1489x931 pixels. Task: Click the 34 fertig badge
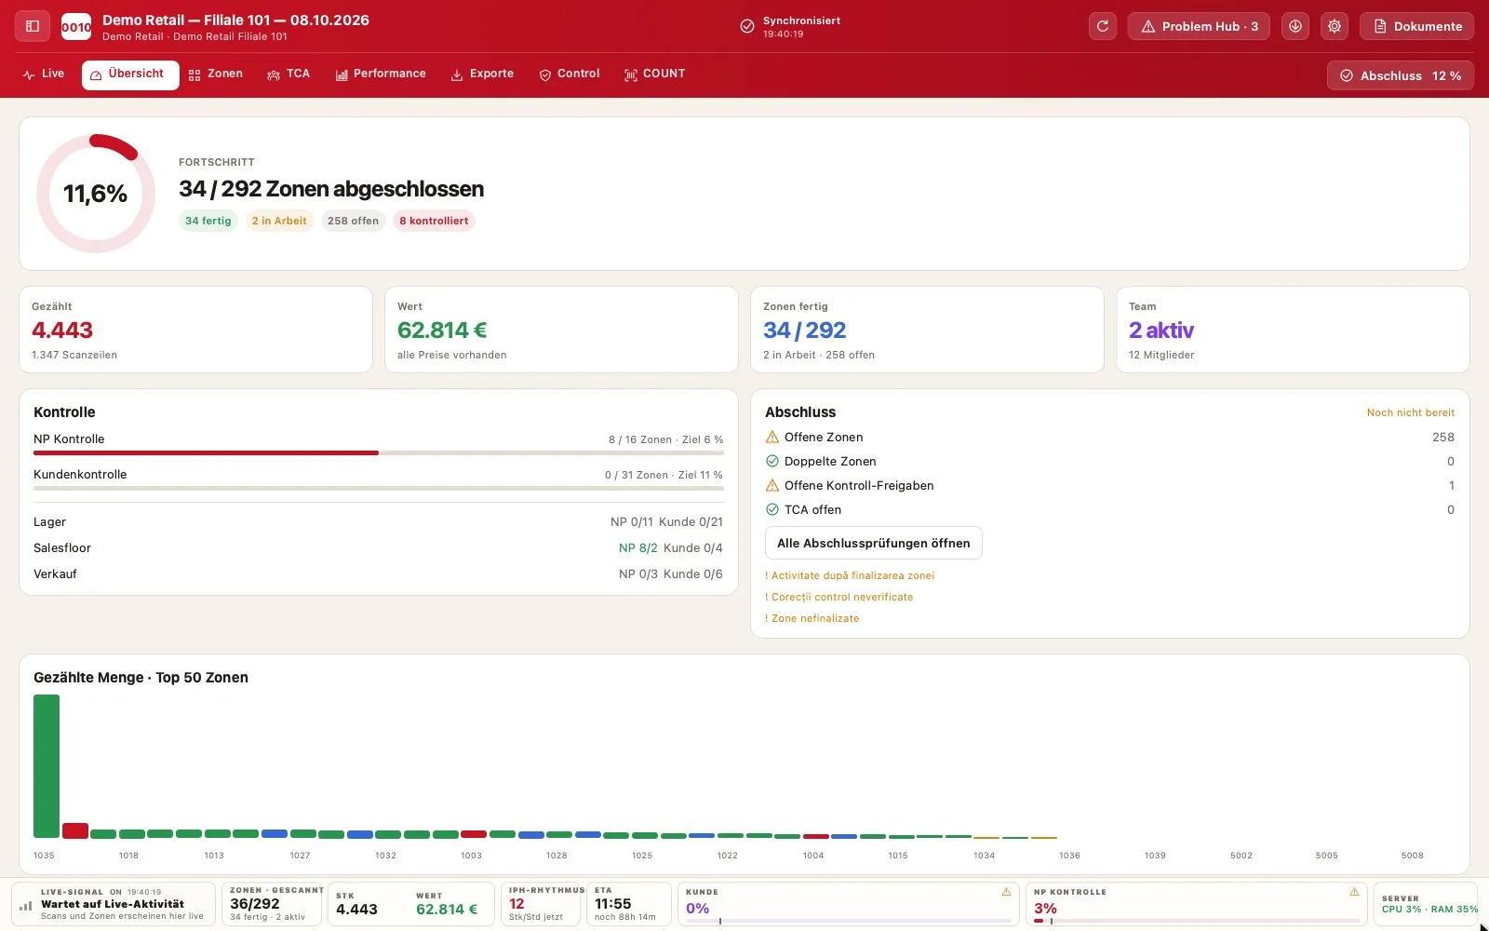click(x=208, y=221)
